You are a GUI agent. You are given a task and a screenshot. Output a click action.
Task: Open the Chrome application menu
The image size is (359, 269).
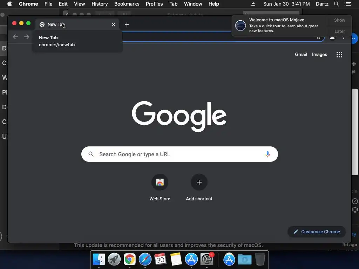point(28,4)
